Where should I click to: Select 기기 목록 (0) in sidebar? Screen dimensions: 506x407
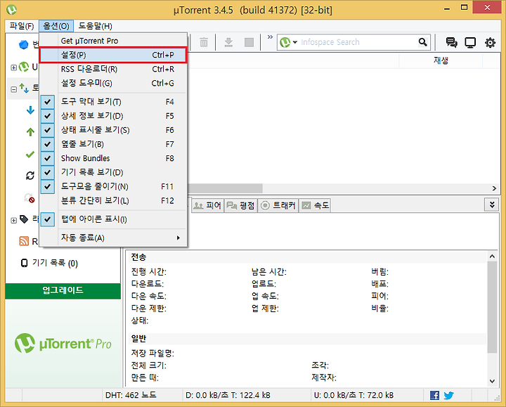coord(50,263)
